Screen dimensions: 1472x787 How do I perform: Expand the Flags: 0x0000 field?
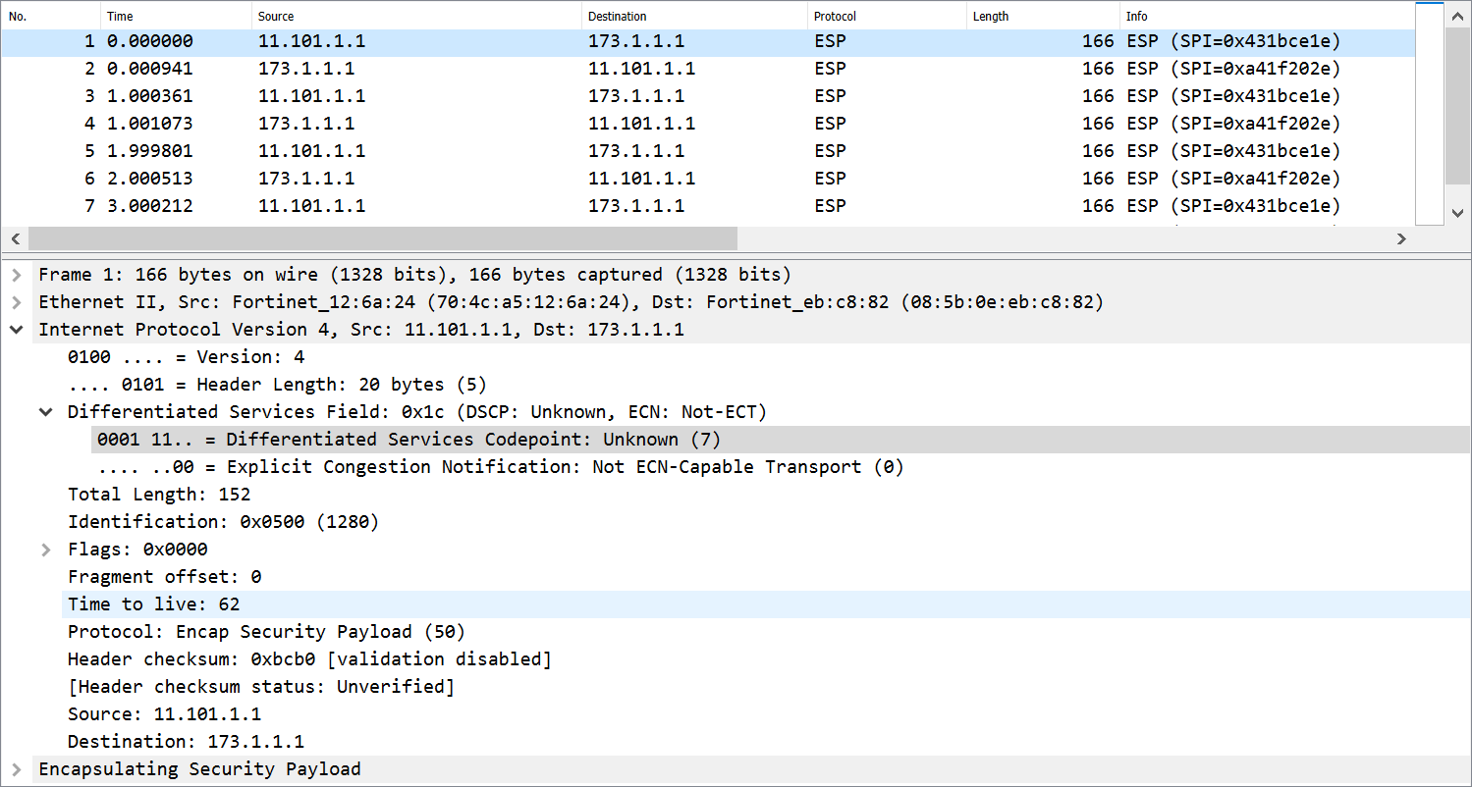pos(45,550)
